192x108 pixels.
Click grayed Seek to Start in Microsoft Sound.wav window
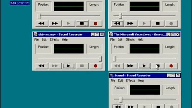pos(117,66)
